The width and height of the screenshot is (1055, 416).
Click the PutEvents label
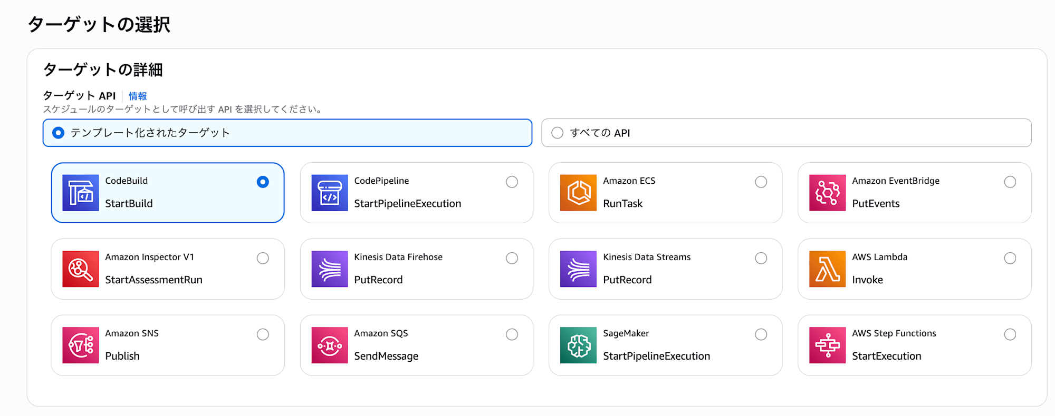pyautogui.click(x=876, y=203)
